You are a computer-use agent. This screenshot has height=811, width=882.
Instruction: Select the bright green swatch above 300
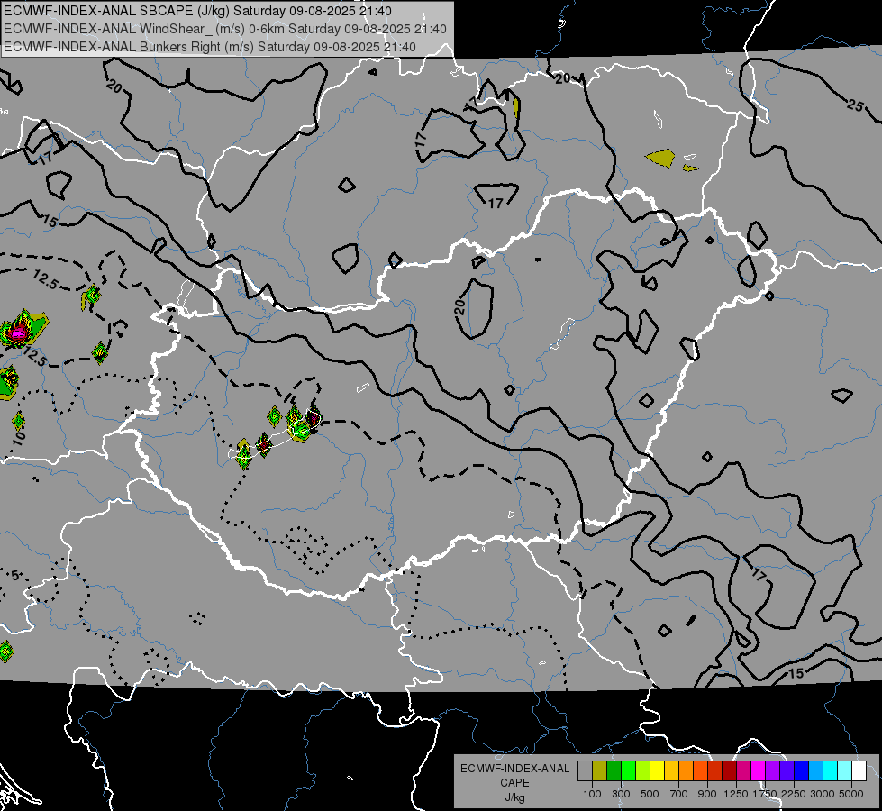tap(628, 771)
